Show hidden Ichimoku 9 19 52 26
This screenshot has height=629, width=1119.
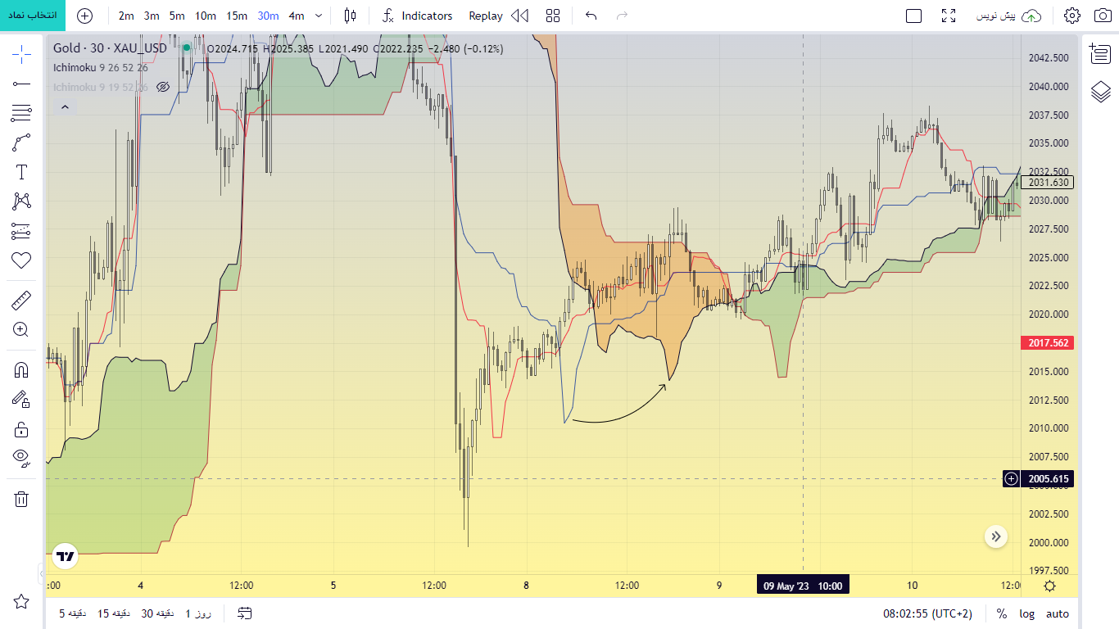point(162,87)
